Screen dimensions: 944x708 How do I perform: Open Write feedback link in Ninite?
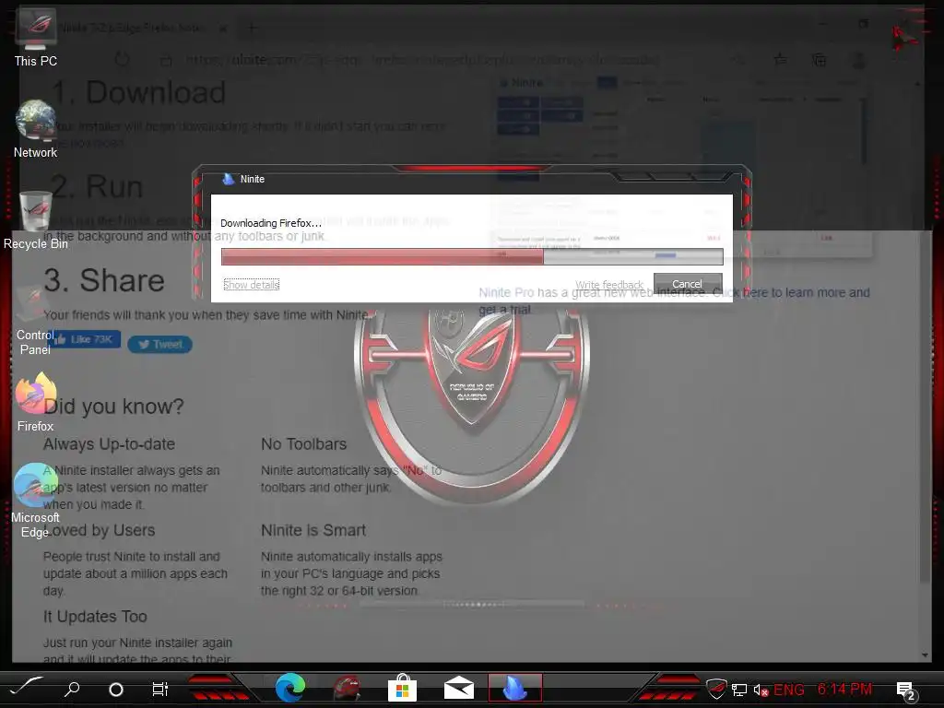tap(608, 285)
